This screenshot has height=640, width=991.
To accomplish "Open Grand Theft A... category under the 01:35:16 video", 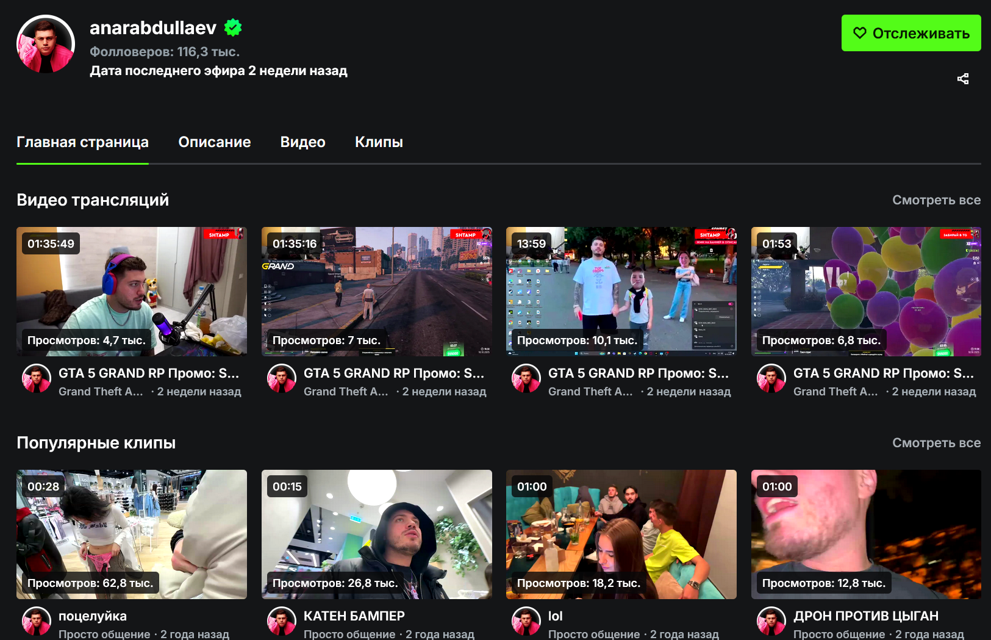I will (346, 392).
